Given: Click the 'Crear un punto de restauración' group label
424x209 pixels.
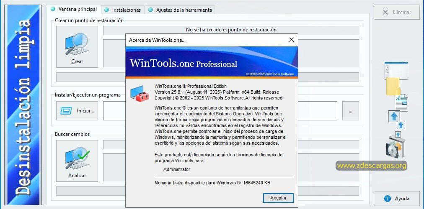Looking at the screenshot, I should (89, 20).
